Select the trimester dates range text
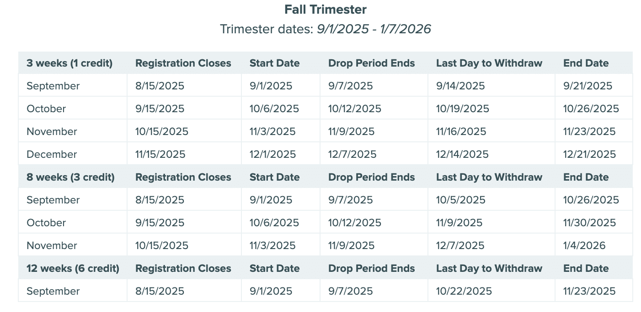Viewport: 641px width, 312px height. tap(374, 29)
